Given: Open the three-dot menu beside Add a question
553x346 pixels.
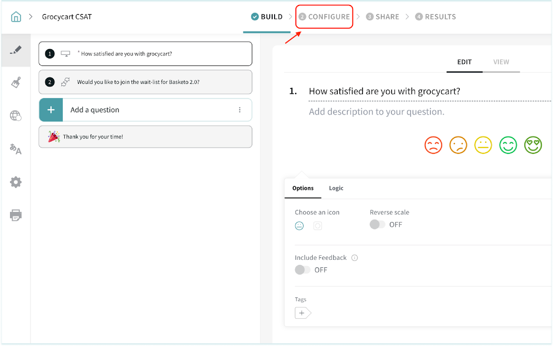Looking at the screenshot, I should (x=240, y=110).
